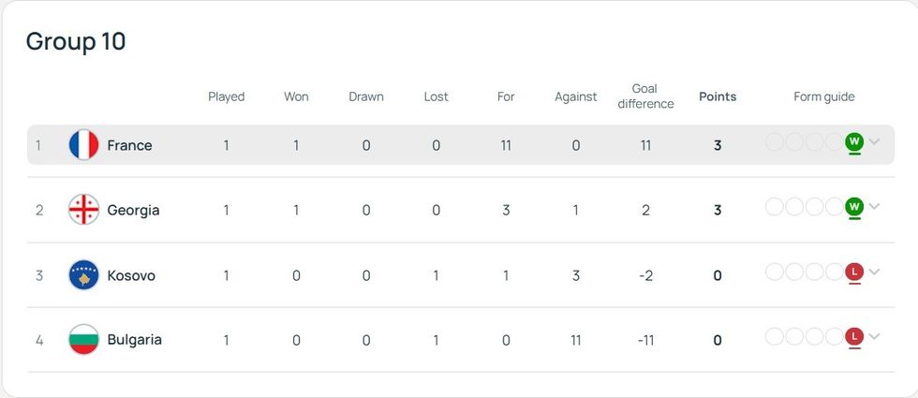Click the Group 10 heading
This screenshot has height=398, width=918.
pyautogui.click(x=76, y=41)
